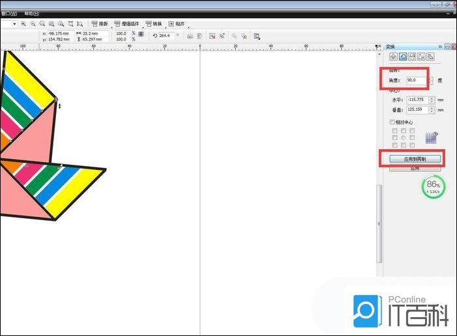The image size is (457, 336).
Task: Open the 窗口(W) menu
Action: click(9, 14)
